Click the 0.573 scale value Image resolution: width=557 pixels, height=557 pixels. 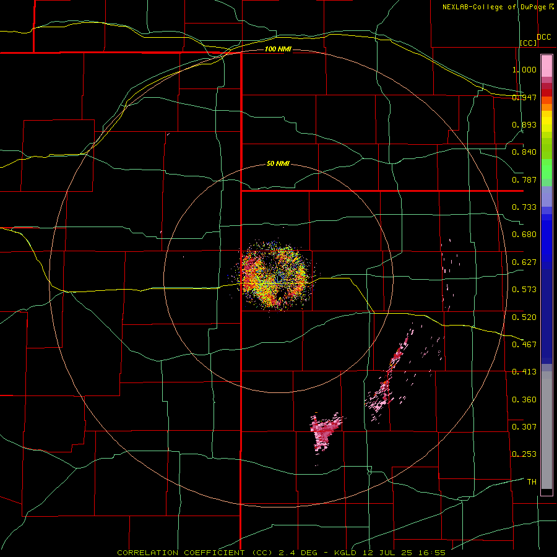point(524,290)
